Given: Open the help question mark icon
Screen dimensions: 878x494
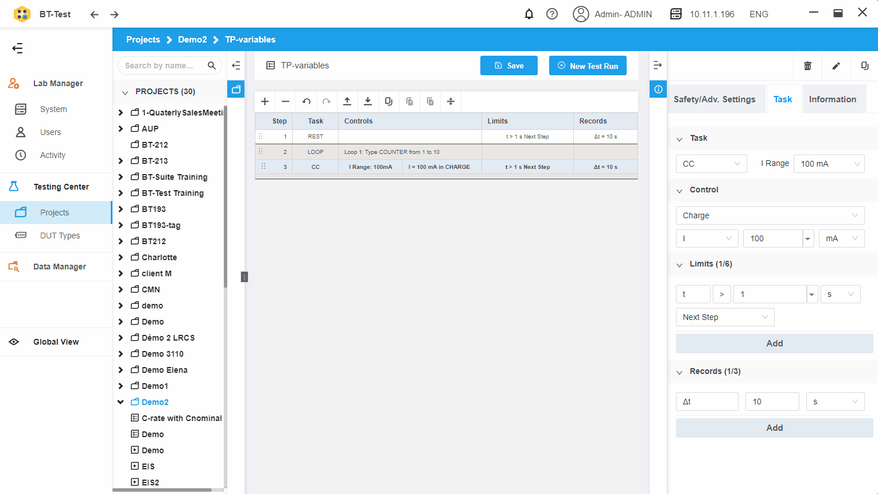Looking at the screenshot, I should pyautogui.click(x=552, y=14).
